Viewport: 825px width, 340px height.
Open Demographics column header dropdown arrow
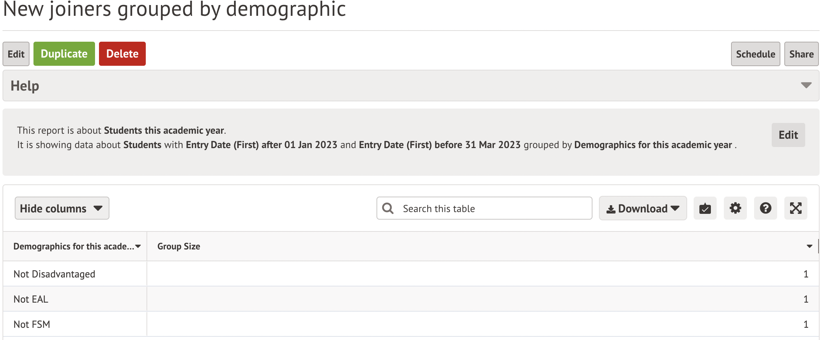(138, 247)
